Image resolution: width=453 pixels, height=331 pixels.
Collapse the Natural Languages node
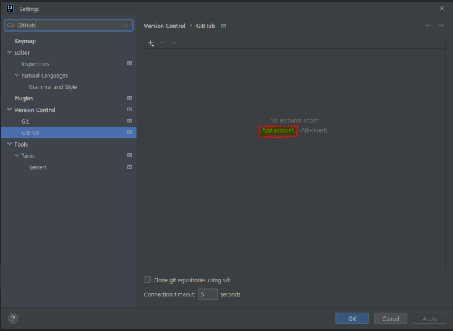click(16, 75)
